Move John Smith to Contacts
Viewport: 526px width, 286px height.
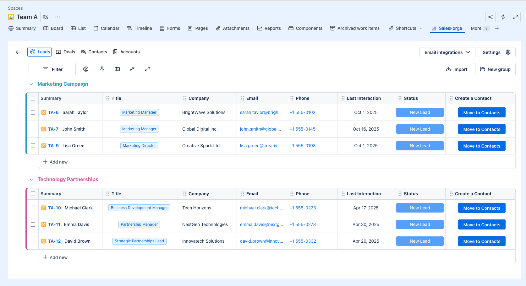point(481,129)
